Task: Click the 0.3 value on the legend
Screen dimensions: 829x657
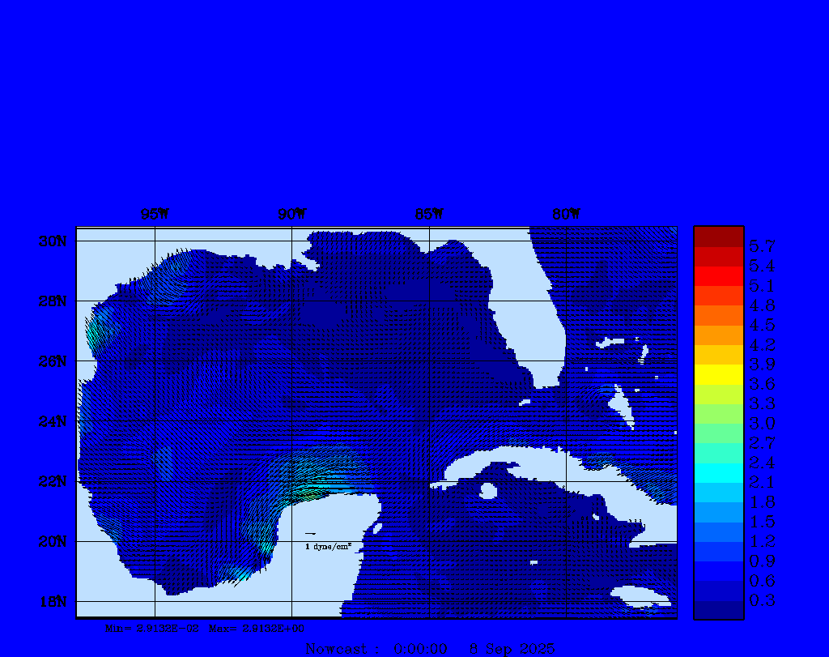Action: (x=762, y=600)
